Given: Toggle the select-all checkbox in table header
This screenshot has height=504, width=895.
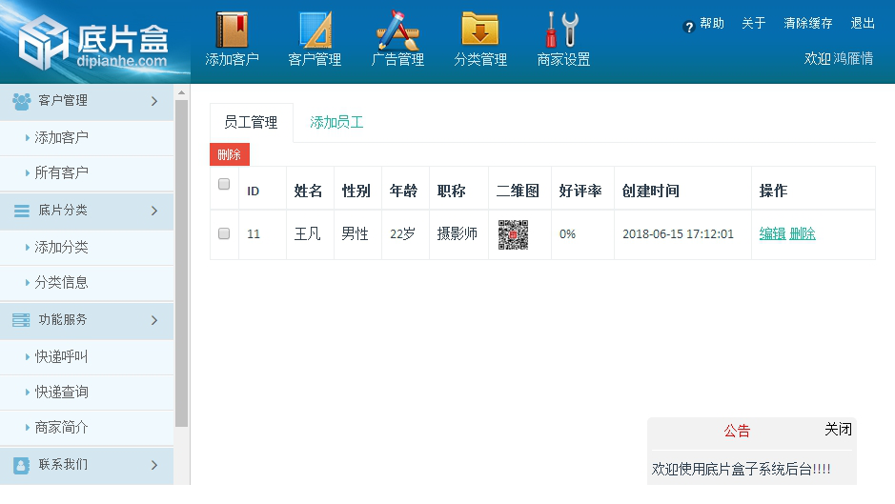Looking at the screenshot, I should pos(224,184).
